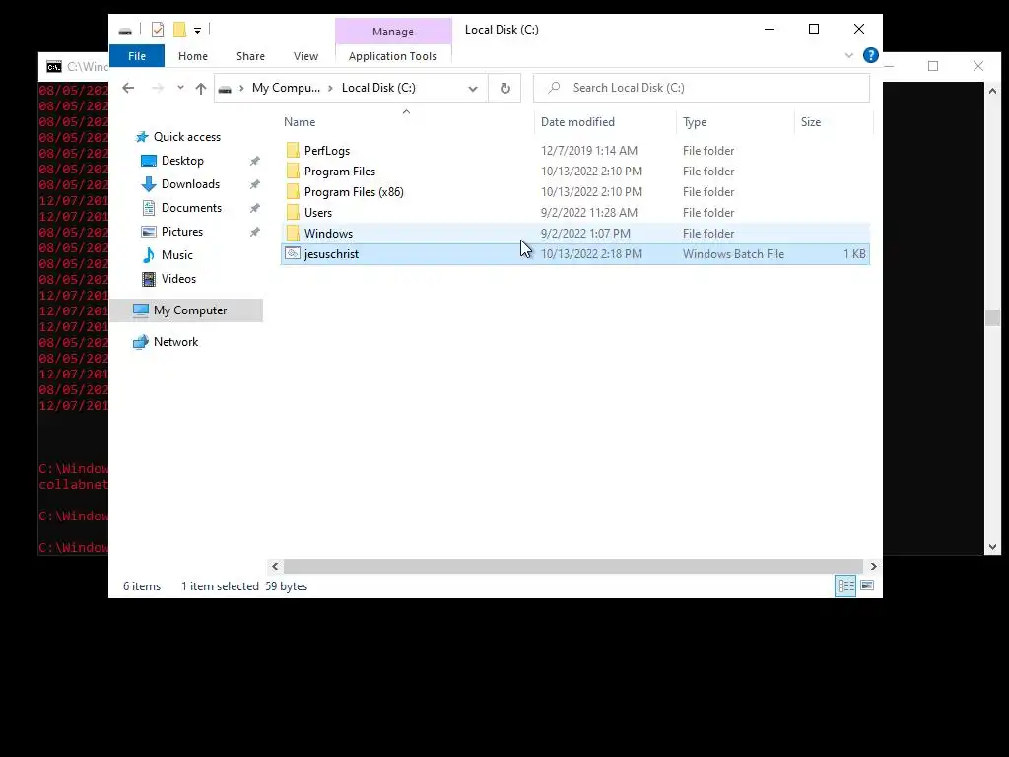Go up one level with the Up arrow

click(x=201, y=88)
